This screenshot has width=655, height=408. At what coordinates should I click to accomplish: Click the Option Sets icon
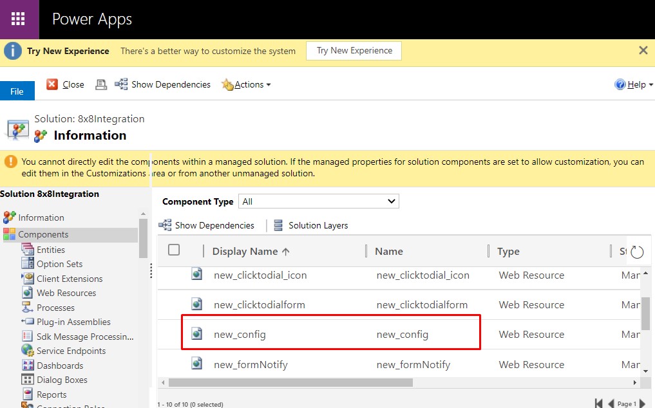coord(28,263)
